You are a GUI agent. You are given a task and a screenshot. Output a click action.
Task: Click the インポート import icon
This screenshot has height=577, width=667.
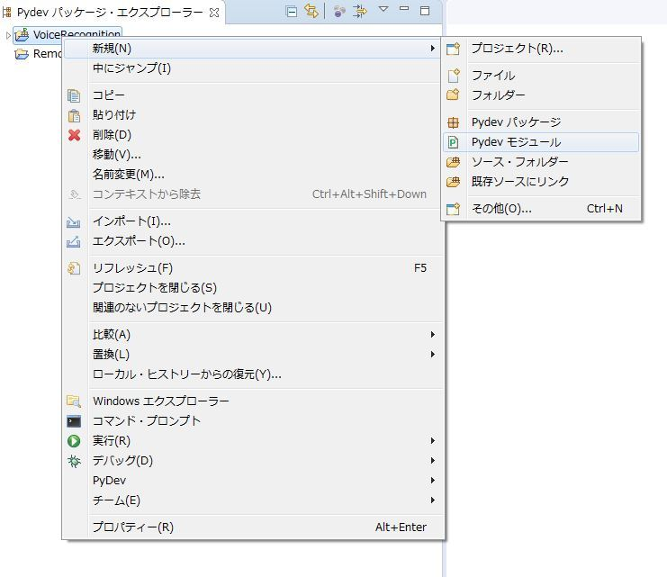coord(74,221)
